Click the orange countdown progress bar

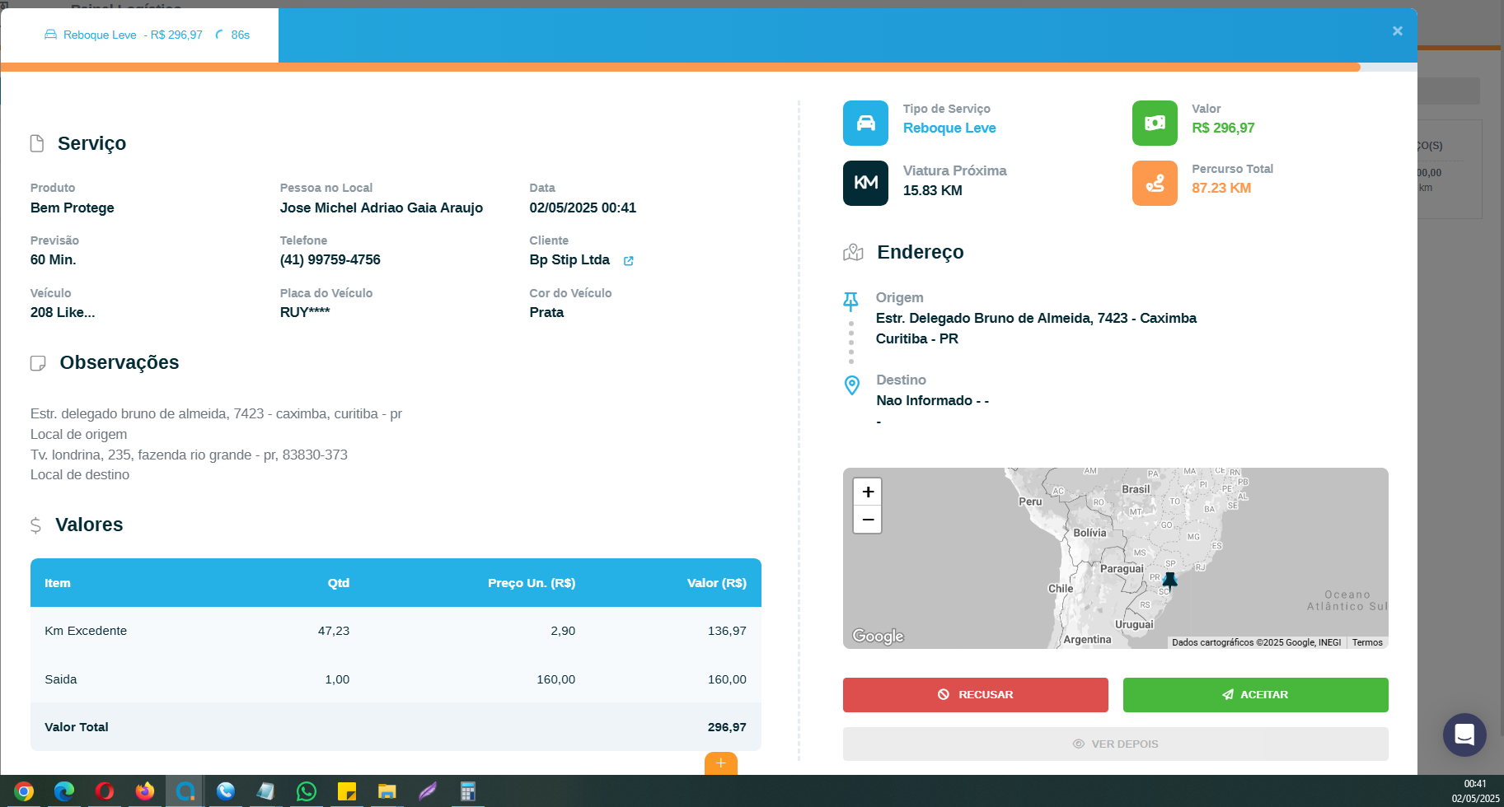point(680,68)
